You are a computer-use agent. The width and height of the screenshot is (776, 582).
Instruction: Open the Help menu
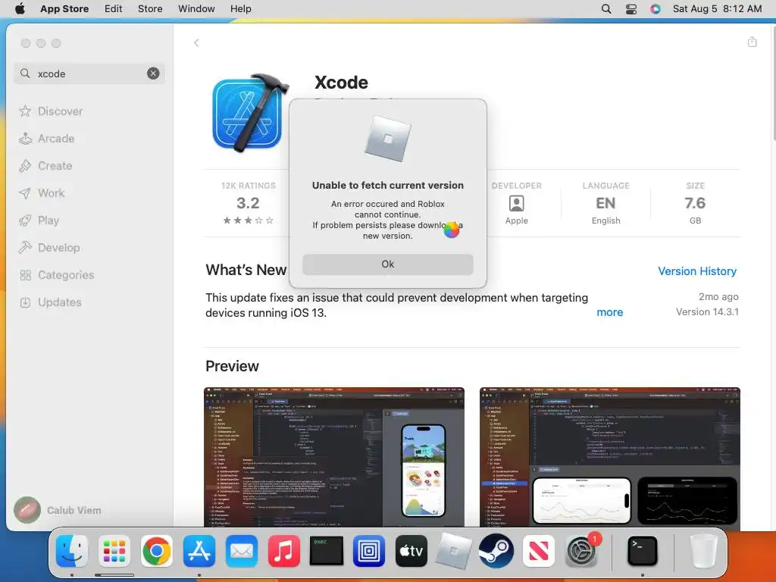(x=240, y=8)
